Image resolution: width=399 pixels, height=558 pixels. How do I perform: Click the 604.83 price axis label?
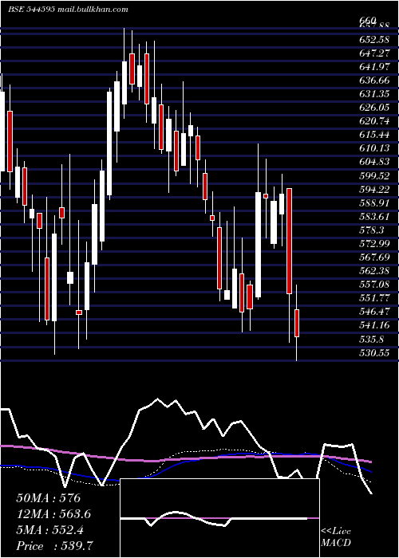(x=374, y=162)
